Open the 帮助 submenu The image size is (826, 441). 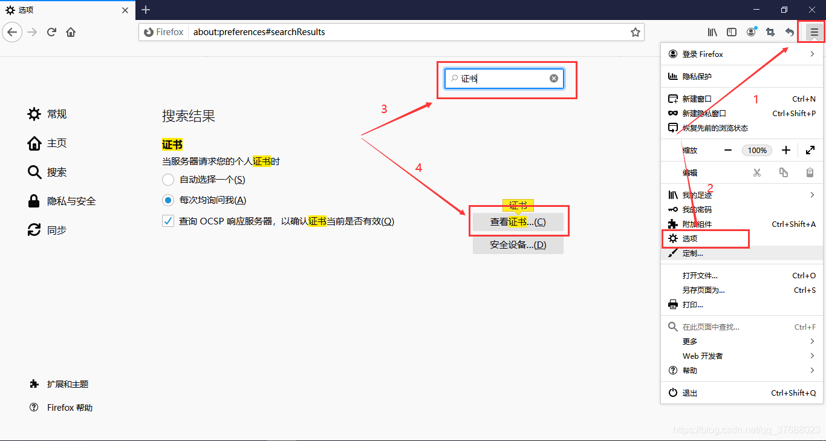tap(742, 370)
